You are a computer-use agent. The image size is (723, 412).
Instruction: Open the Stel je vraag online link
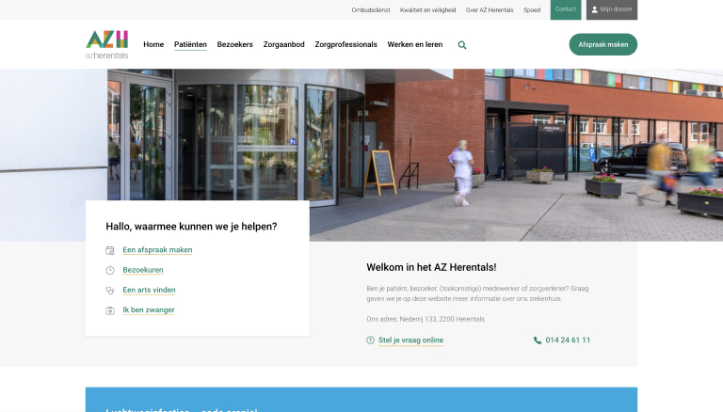coord(410,341)
